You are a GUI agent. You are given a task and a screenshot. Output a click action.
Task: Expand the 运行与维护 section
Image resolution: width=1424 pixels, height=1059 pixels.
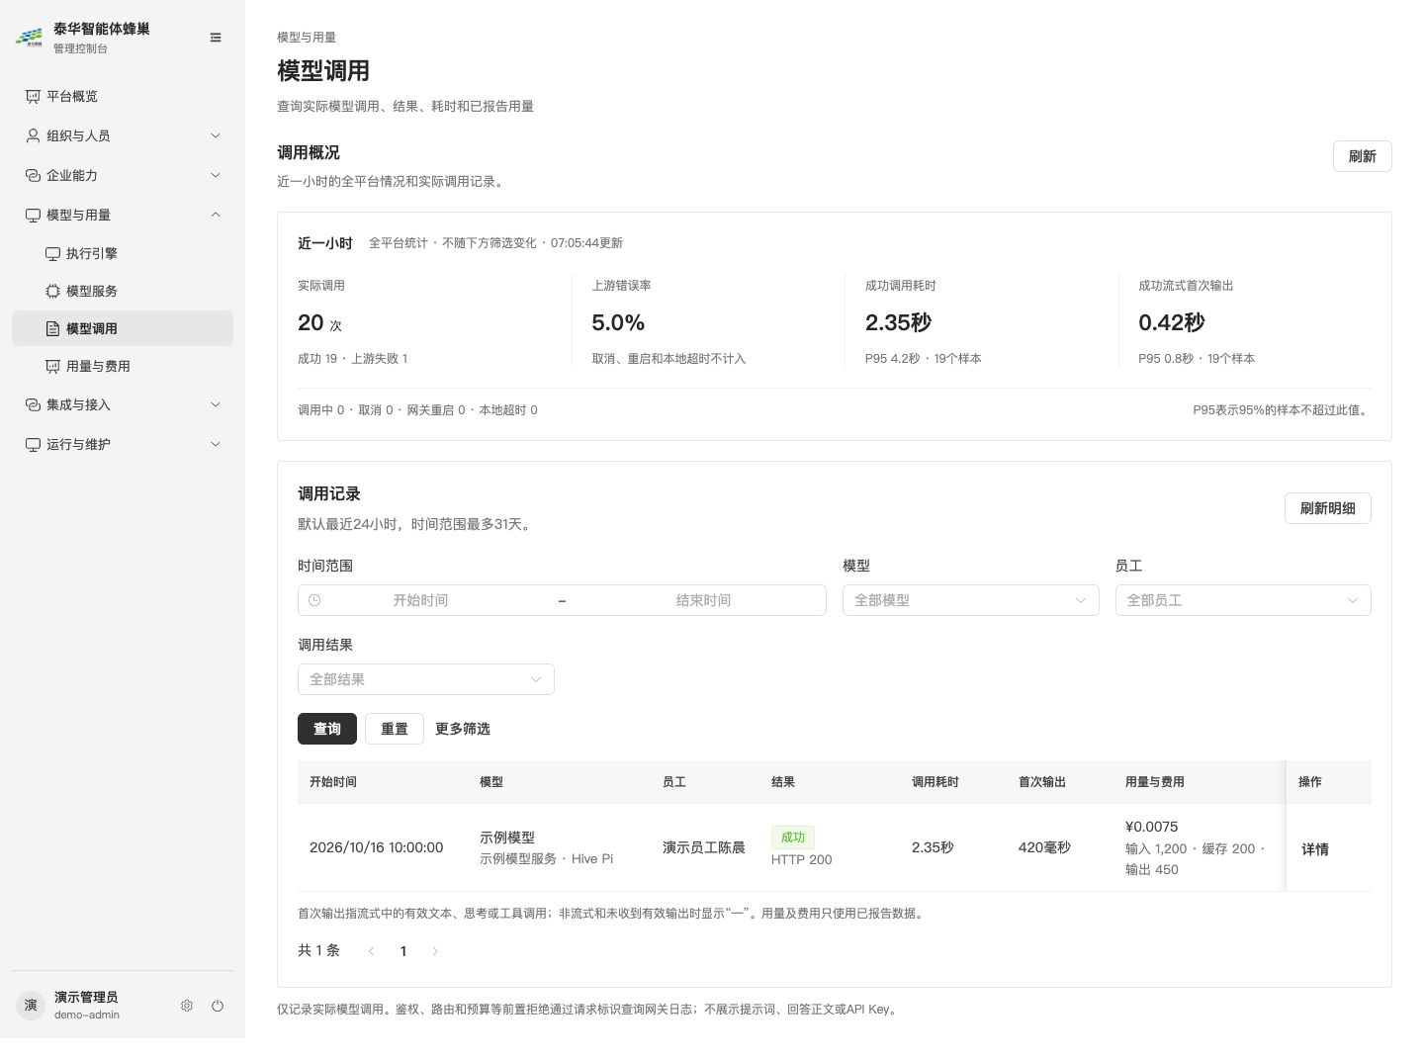123,444
